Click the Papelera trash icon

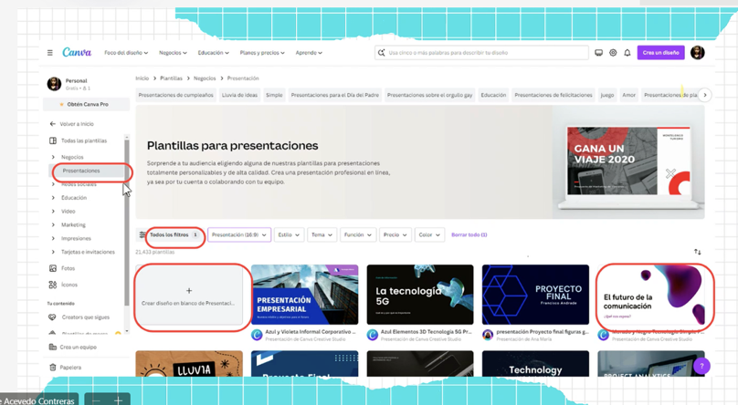53,368
